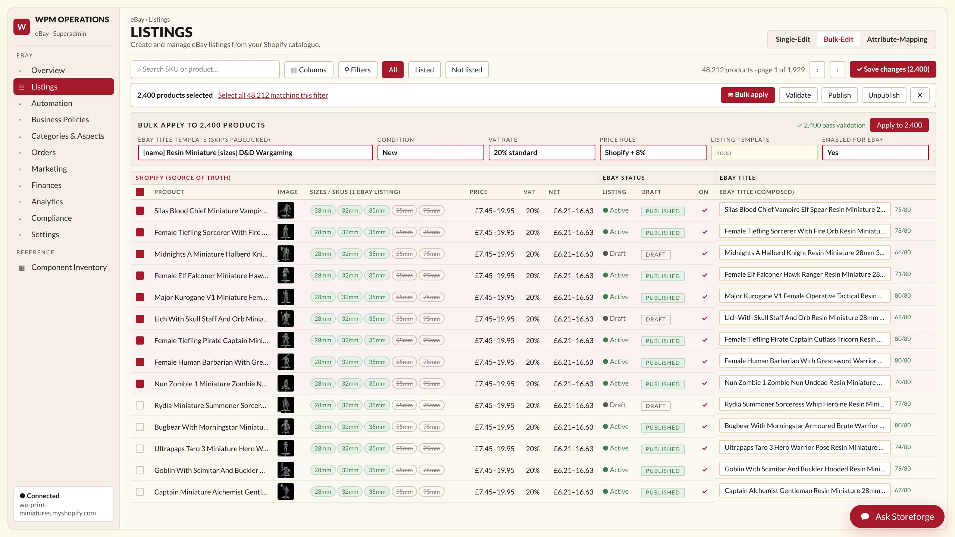955x537 pixels.
Task: Check the Rydia Miniature row checkbox
Action: tap(140, 405)
